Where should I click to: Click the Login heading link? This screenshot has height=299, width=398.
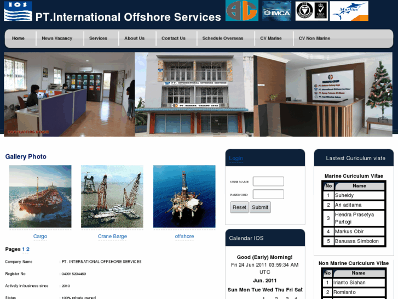coord(236,159)
